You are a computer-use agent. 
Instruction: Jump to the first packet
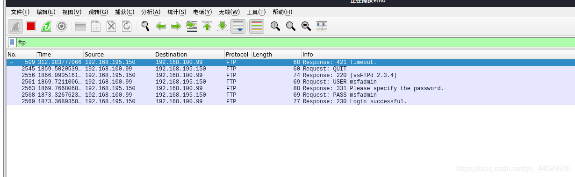[207, 26]
